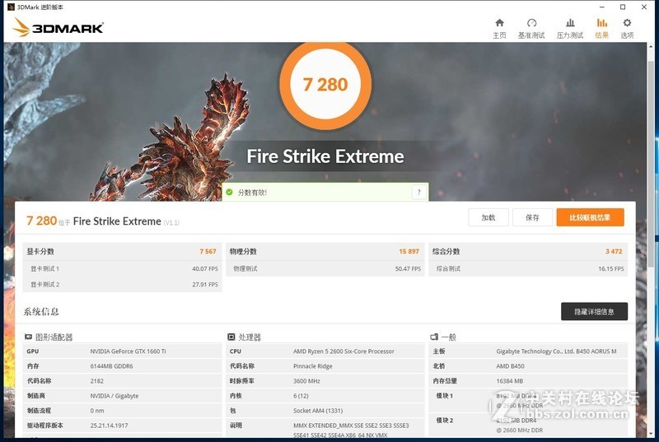Screen dimensions: 659x442
Task: Click the Graphics adapter section icon
Action: [29, 337]
